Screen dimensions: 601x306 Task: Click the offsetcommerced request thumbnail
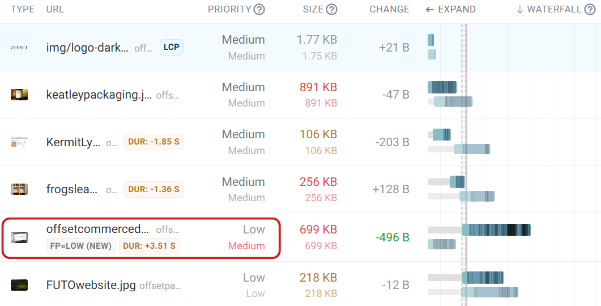tap(19, 237)
